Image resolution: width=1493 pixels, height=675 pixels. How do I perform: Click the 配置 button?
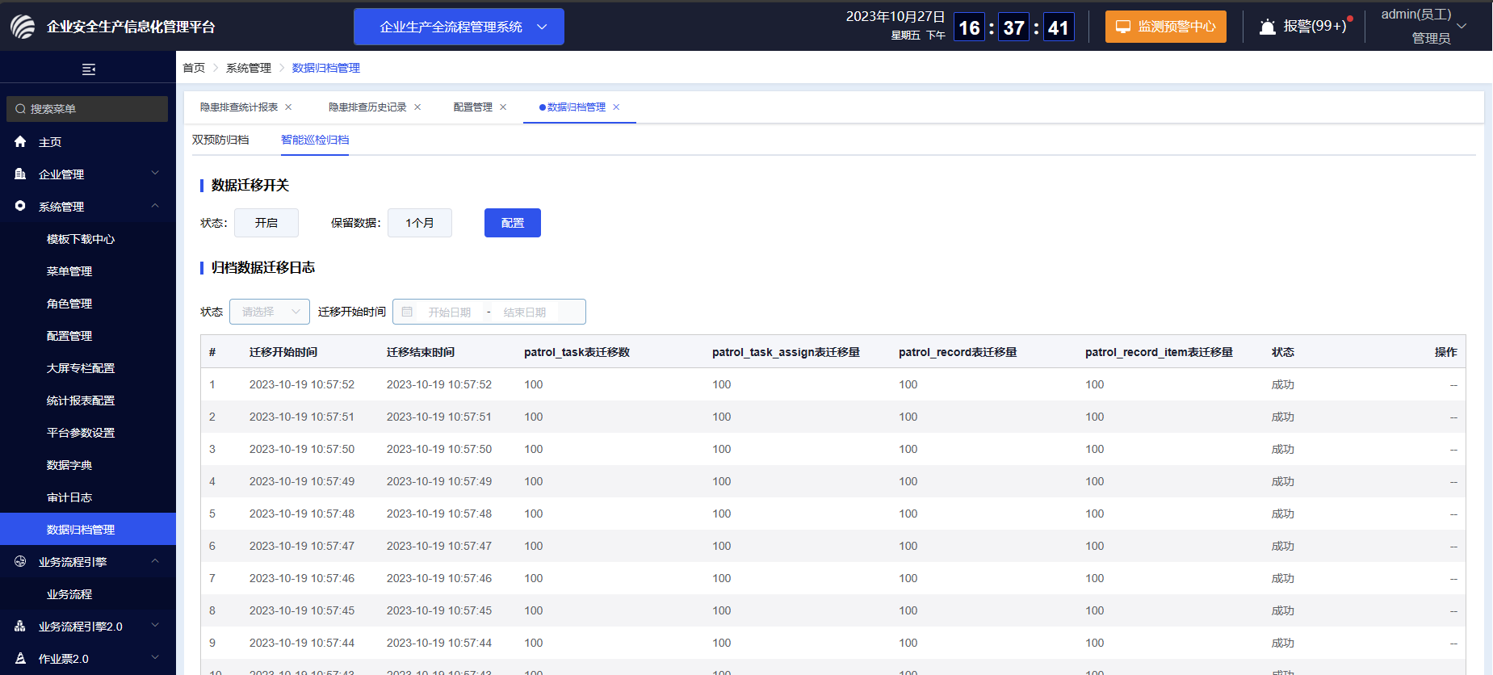click(x=513, y=223)
